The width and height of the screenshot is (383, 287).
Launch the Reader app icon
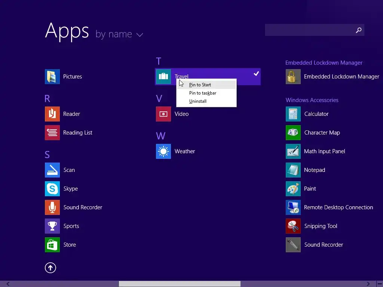coord(52,114)
